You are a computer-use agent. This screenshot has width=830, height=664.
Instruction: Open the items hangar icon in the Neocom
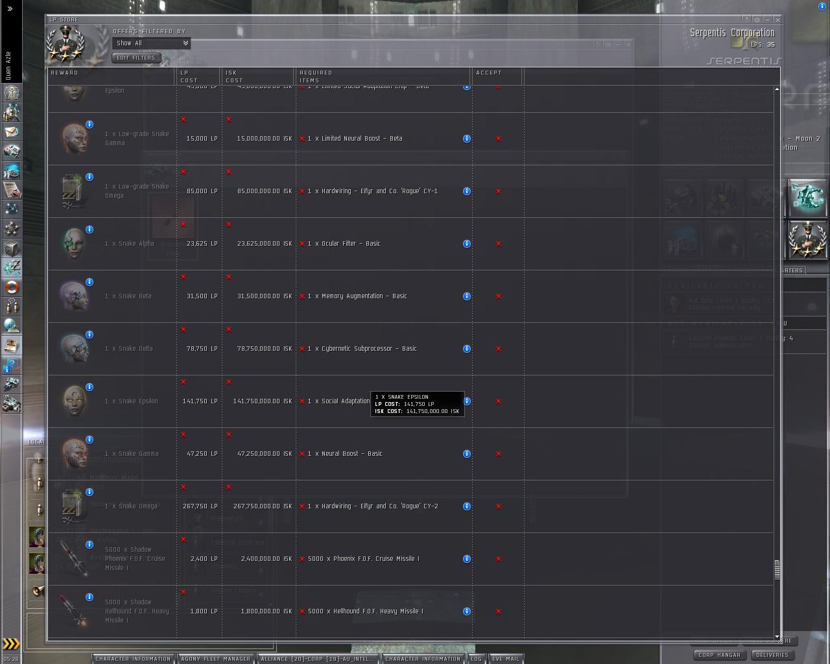point(12,404)
